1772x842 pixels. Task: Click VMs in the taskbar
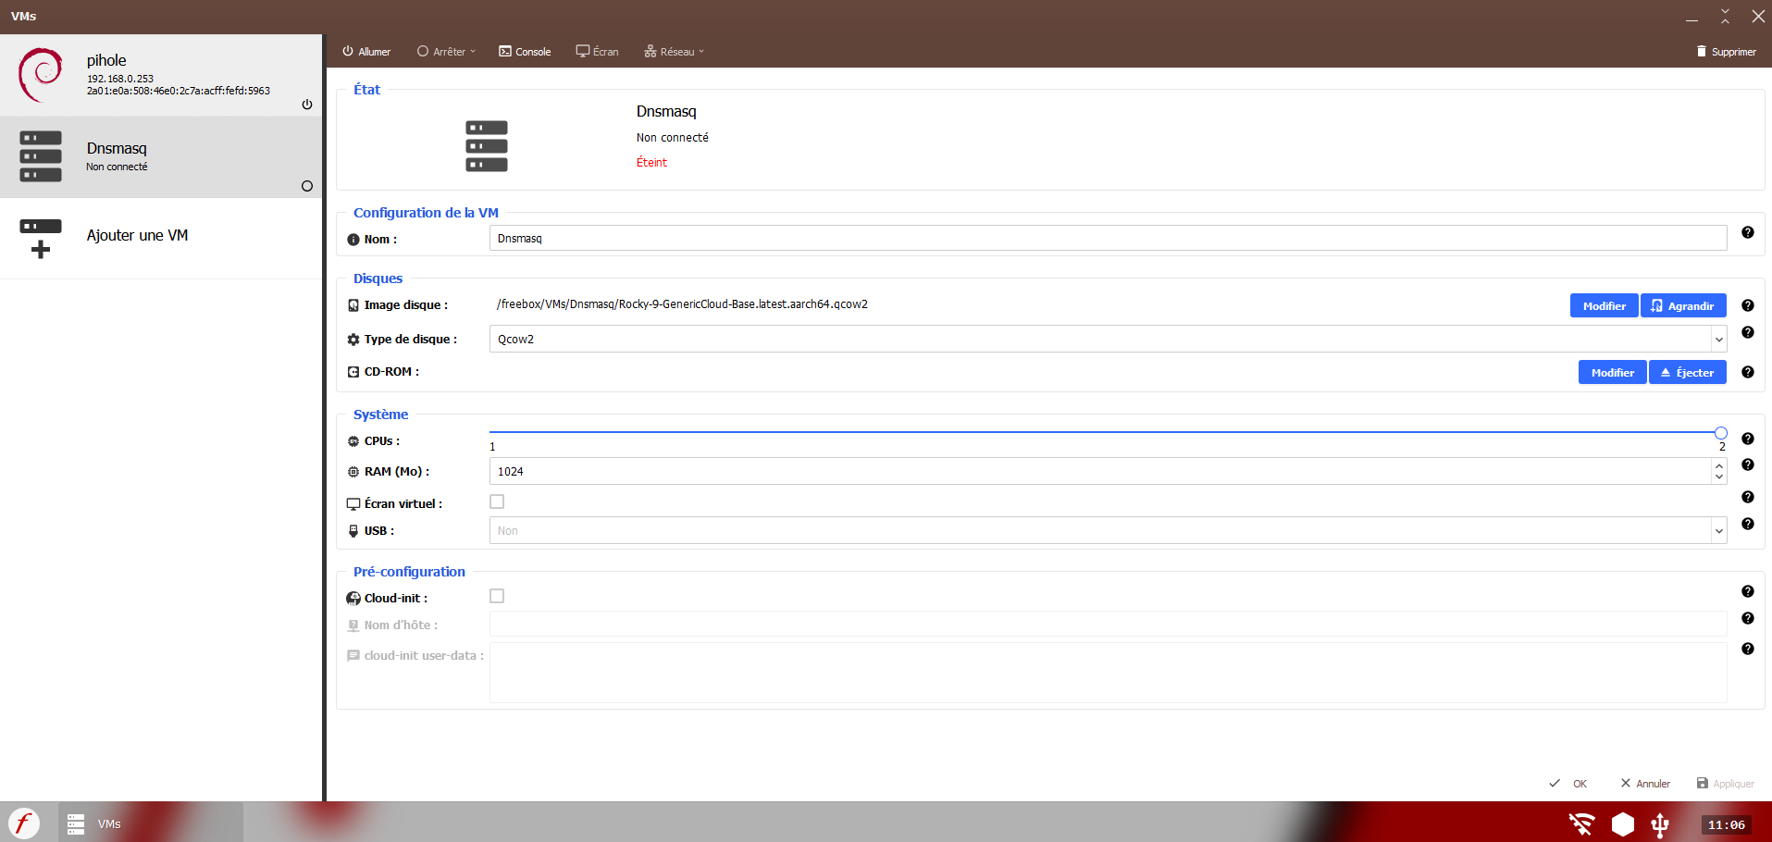point(109,823)
